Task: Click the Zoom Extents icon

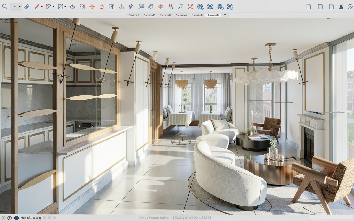Action: [x=190, y=7]
